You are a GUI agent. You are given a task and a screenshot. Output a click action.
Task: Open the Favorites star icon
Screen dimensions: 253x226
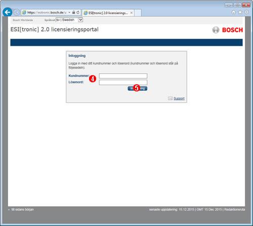(240, 12)
